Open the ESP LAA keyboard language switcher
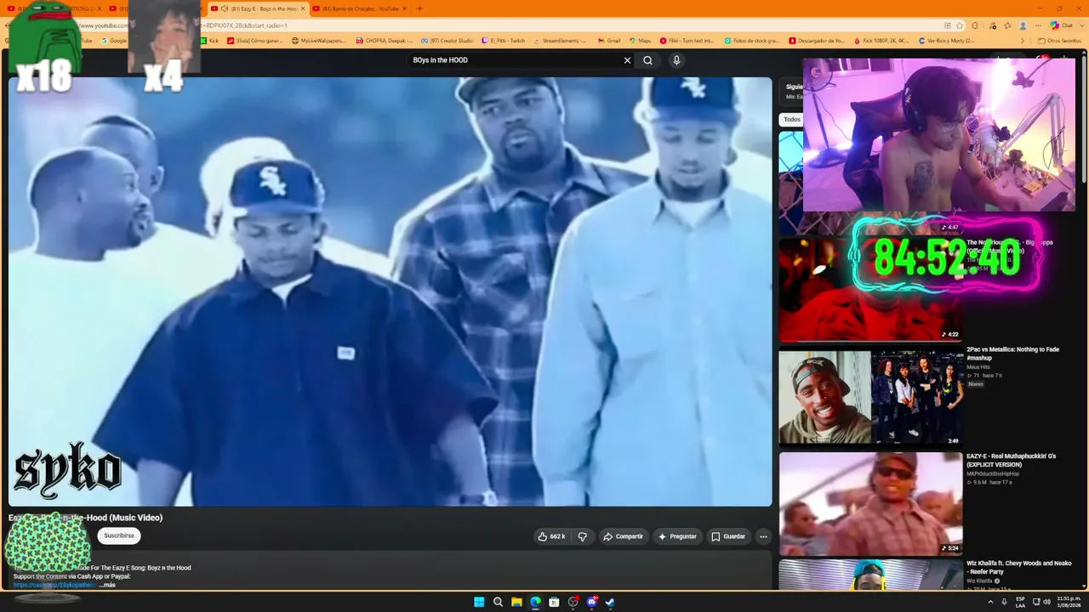This screenshot has width=1089, height=612. click(1020, 602)
